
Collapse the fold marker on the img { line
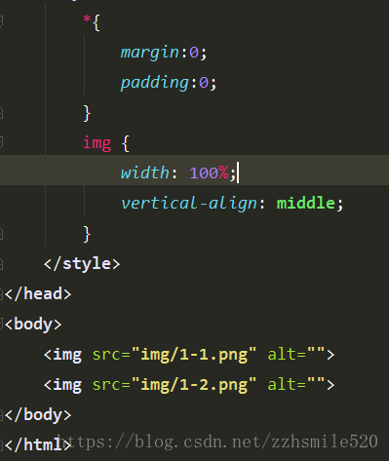tap(1, 142)
